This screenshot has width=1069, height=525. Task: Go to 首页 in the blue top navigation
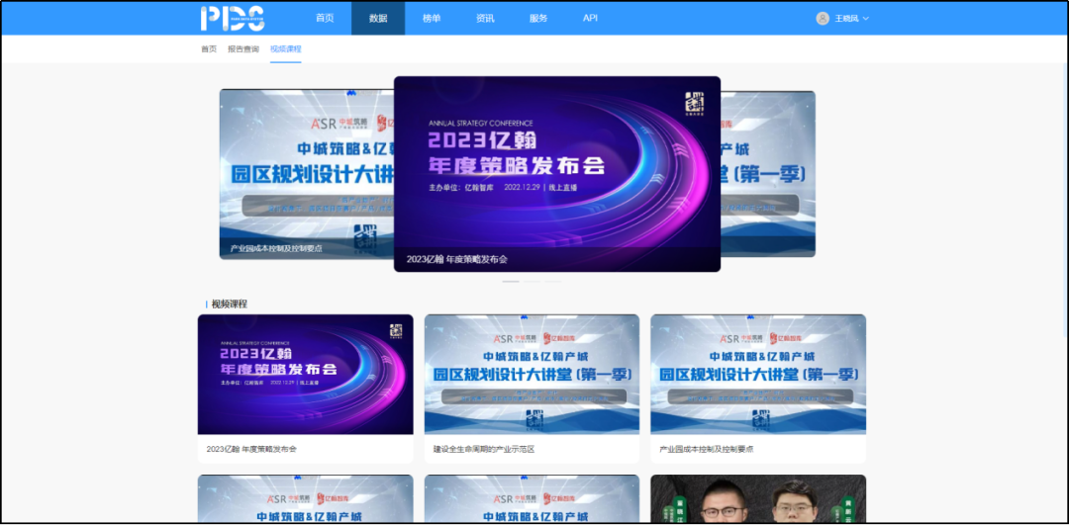click(x=325, y=19)
